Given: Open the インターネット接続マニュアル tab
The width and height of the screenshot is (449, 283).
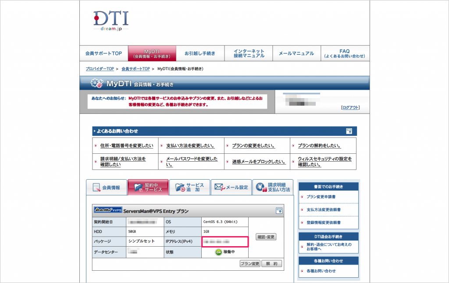Looking at the screenshot, I should [x=249, y=53].
